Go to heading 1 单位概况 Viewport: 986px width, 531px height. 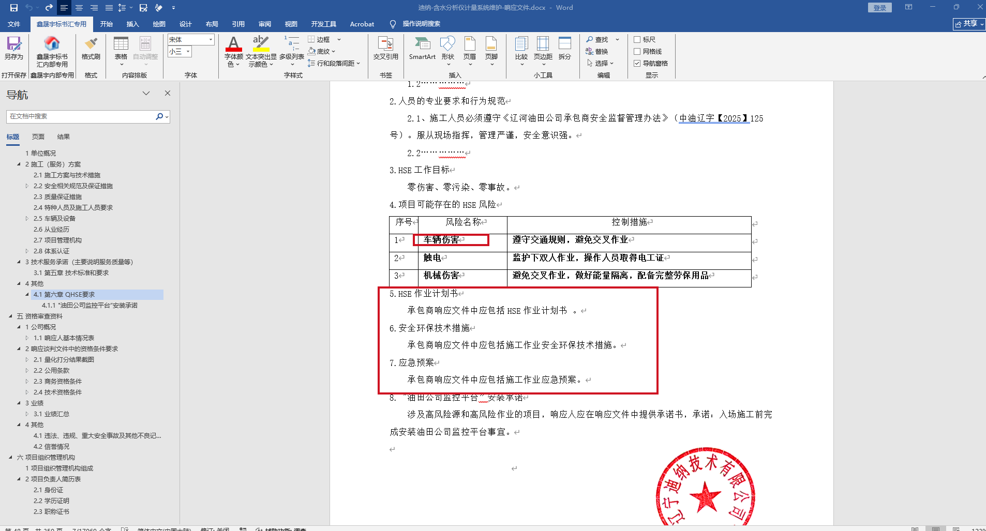[x=41, y=154]
